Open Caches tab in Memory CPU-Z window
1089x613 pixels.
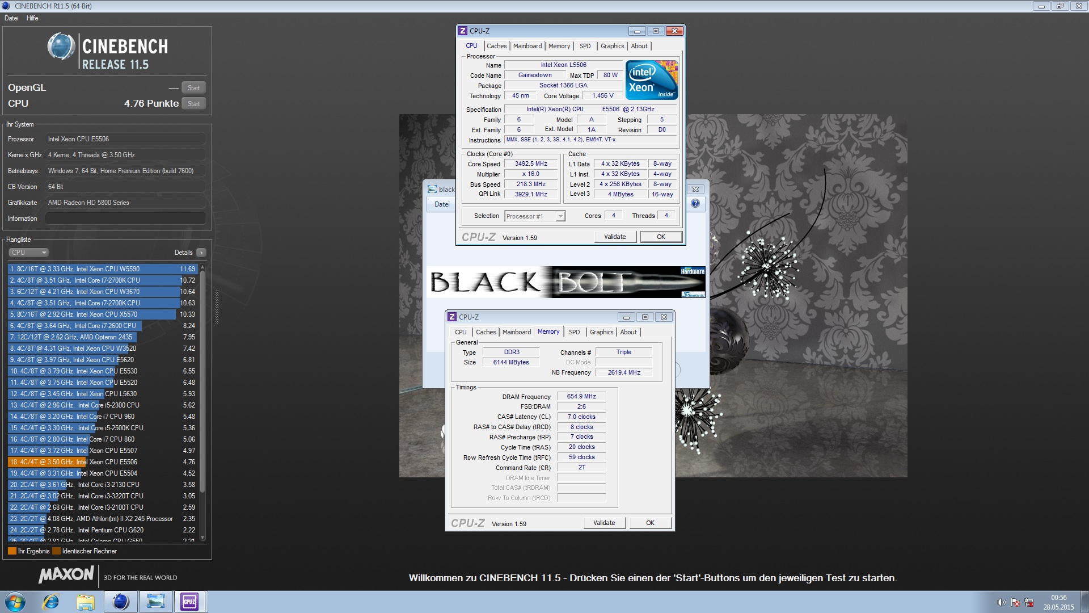coord(486,332)
